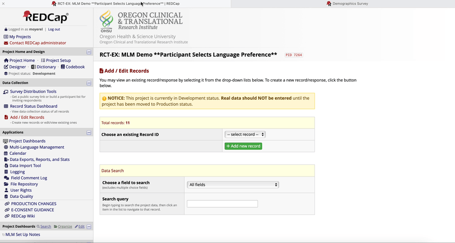Open the Survey Distribution Tools link
The width and height of the screenshot is (455, 243).
click(33, 92)
